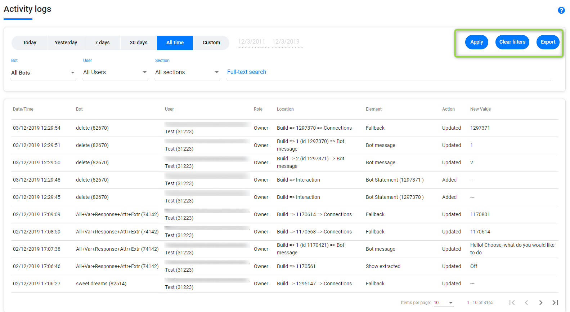Open the Items per page dropdown
This screenshot has height=312, width=570.
pyautogui.click(x=444, y=303)
